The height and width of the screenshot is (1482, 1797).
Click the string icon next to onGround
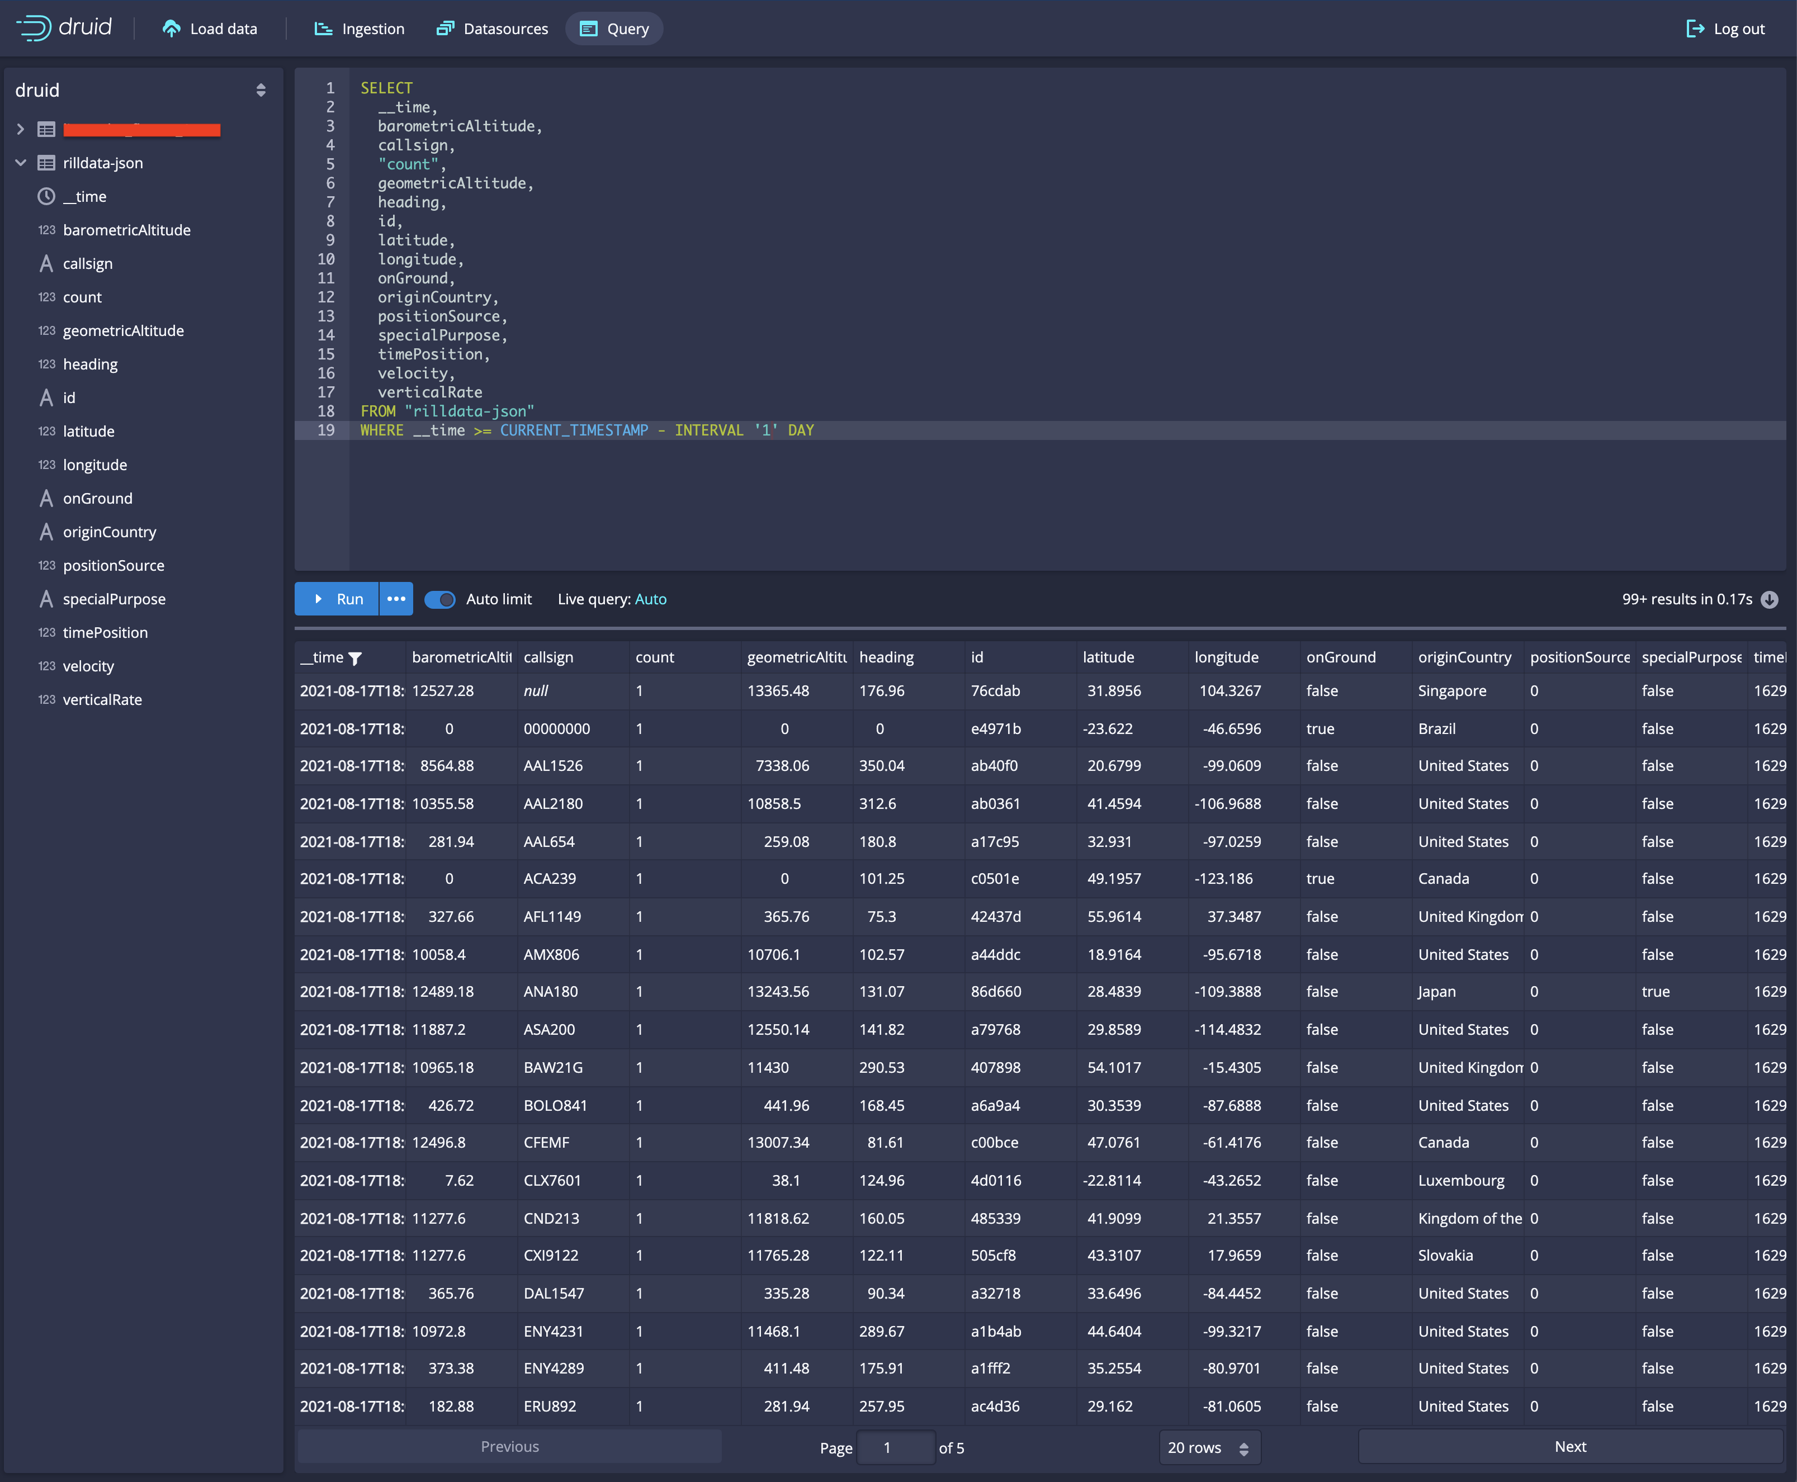tap(46, 499)
